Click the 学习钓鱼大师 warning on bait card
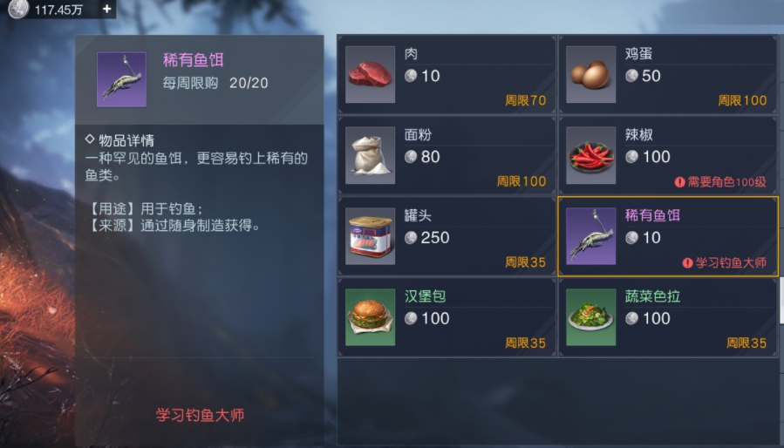The image size is (784, 448). coord(725,262)
